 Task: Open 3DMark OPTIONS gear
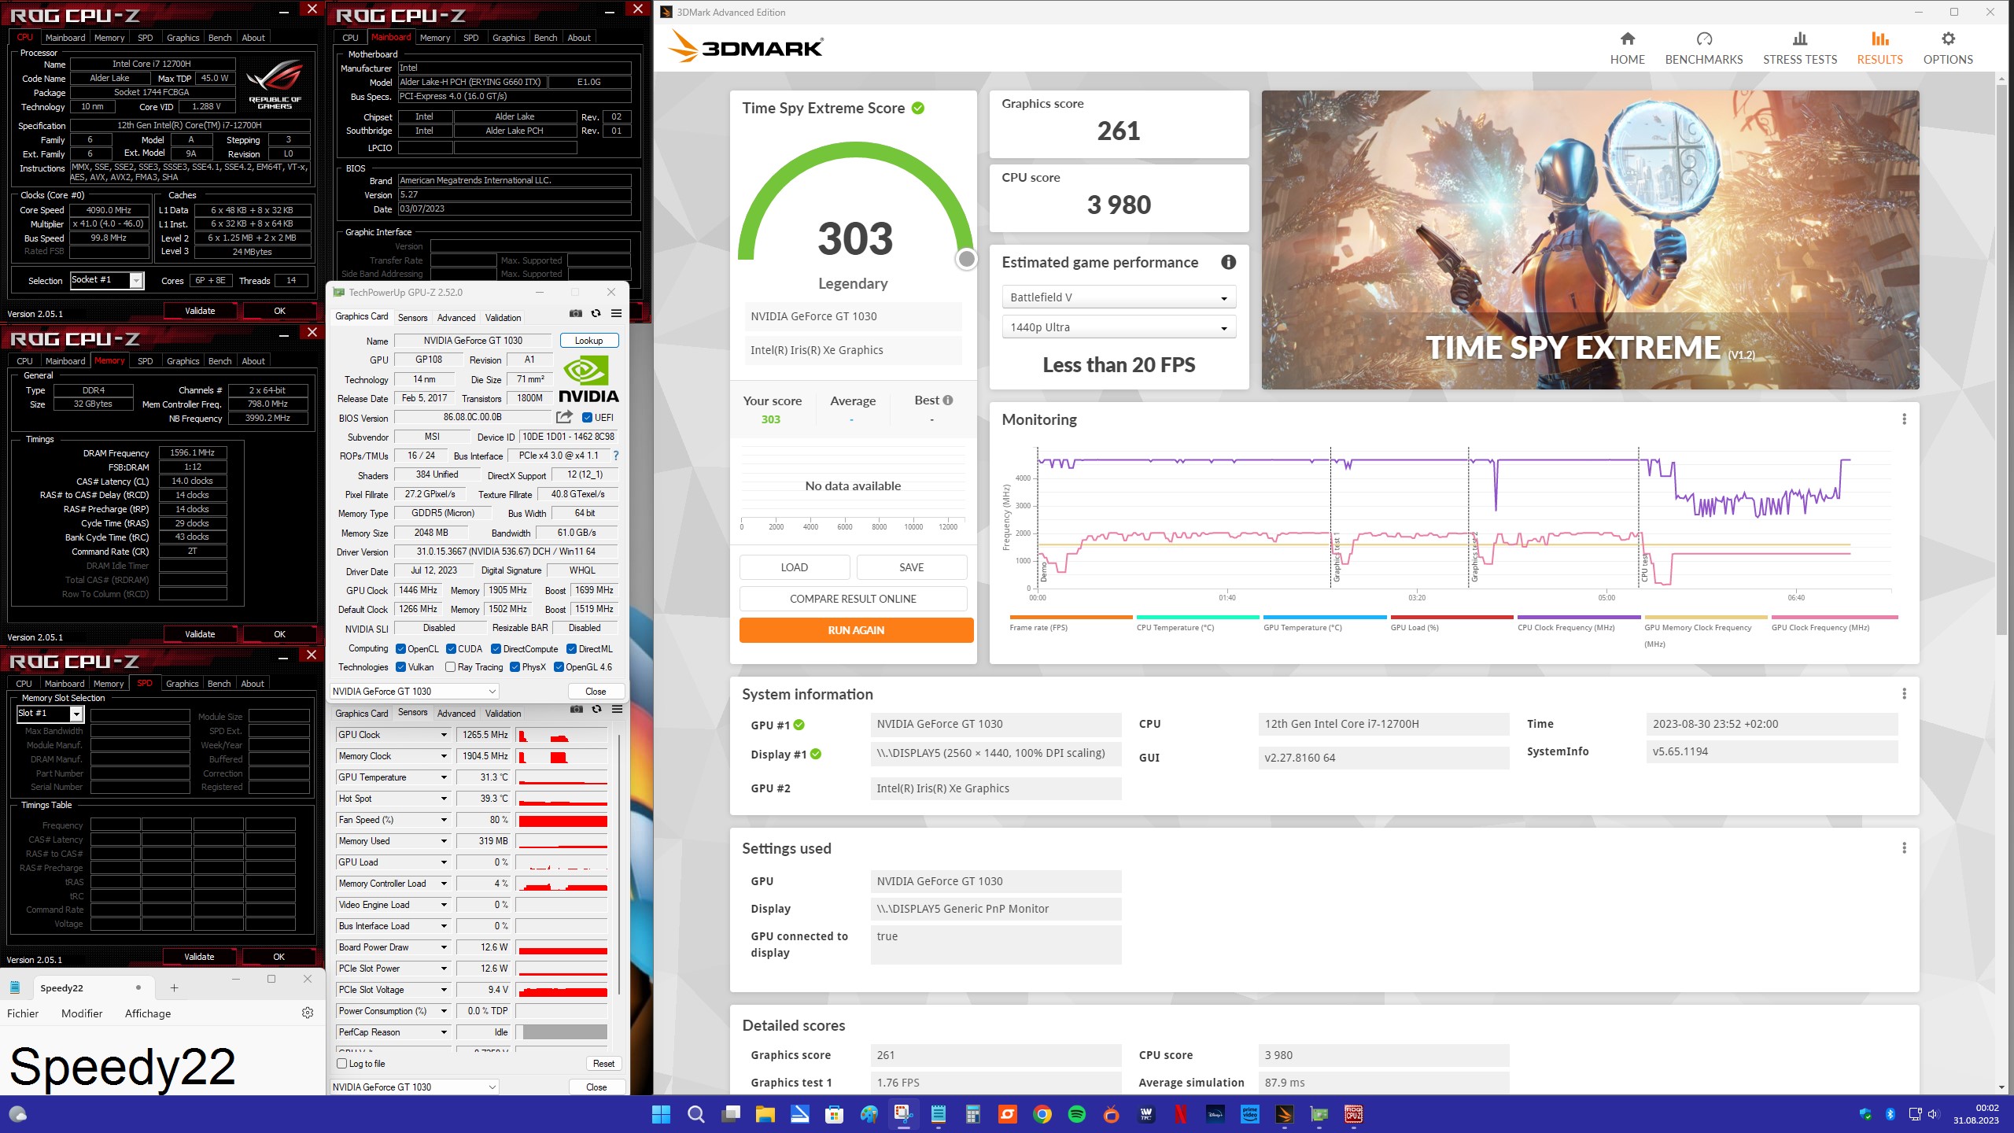1948,48
